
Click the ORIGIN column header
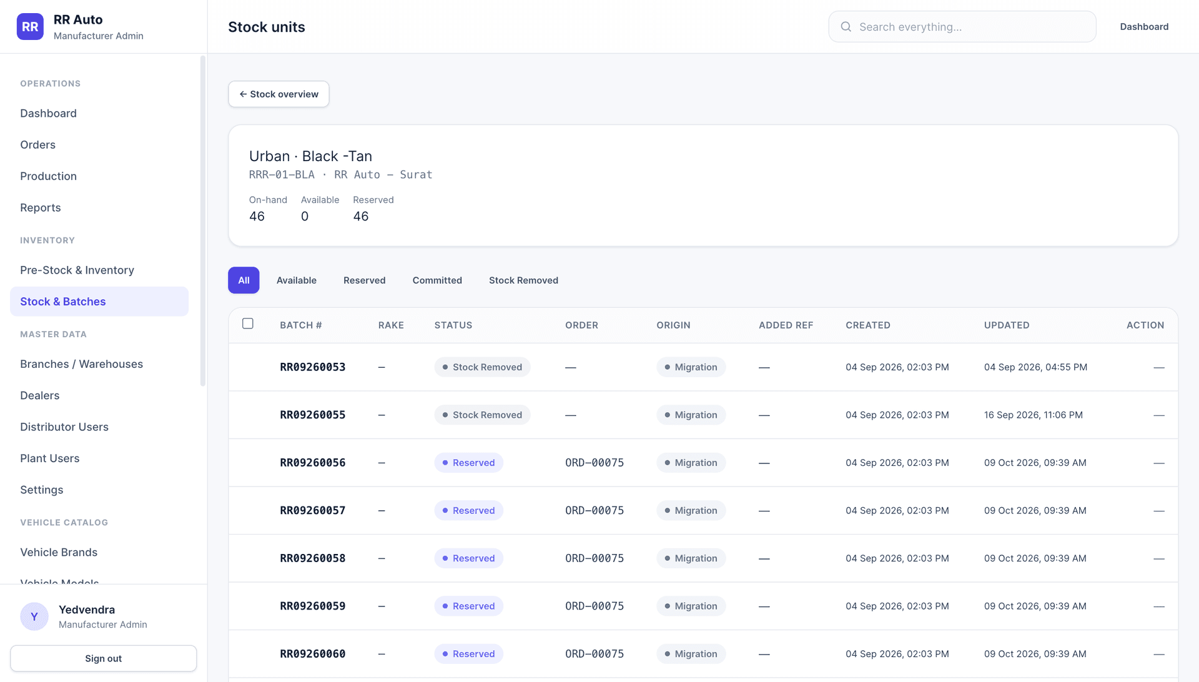click(673, 325)
